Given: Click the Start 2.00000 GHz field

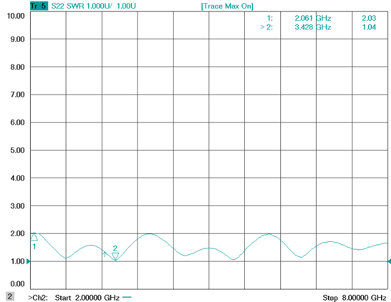Looking at the screenshot, I should pos(87,298).
